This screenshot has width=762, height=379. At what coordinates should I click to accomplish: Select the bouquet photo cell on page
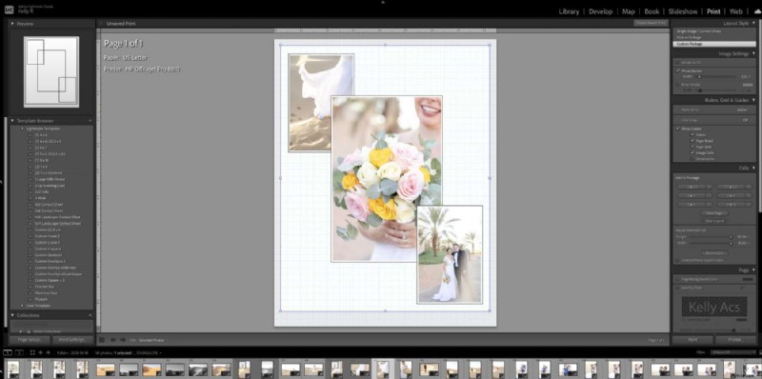click(x=387, y=179)
